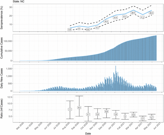Screen dimensions: 164x135
Task: Click the Daily New Cases axis title
Action: [x=1, y=78]
